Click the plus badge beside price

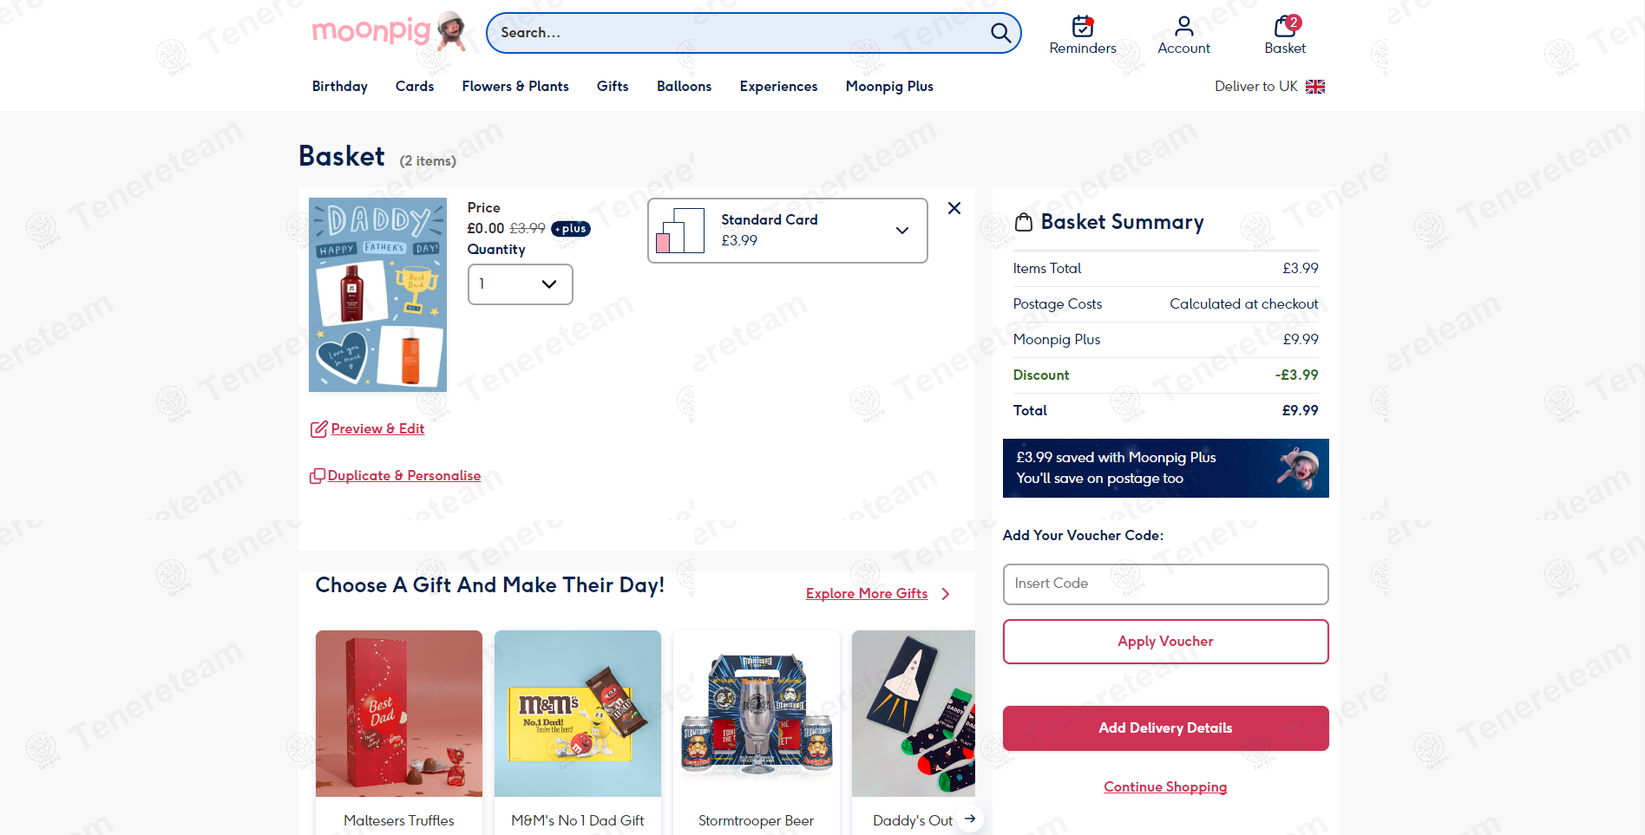[x=571, y=229]
